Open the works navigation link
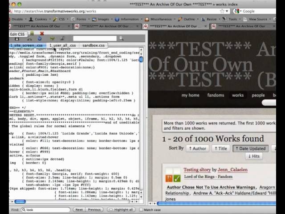Screen dimensions: 285x214 (x=238, y=95)
